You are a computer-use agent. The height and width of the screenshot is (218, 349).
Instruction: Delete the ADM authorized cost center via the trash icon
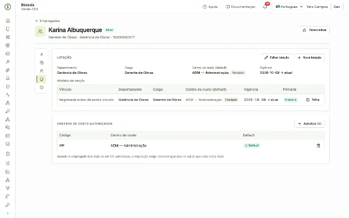(x=318, y=146)
